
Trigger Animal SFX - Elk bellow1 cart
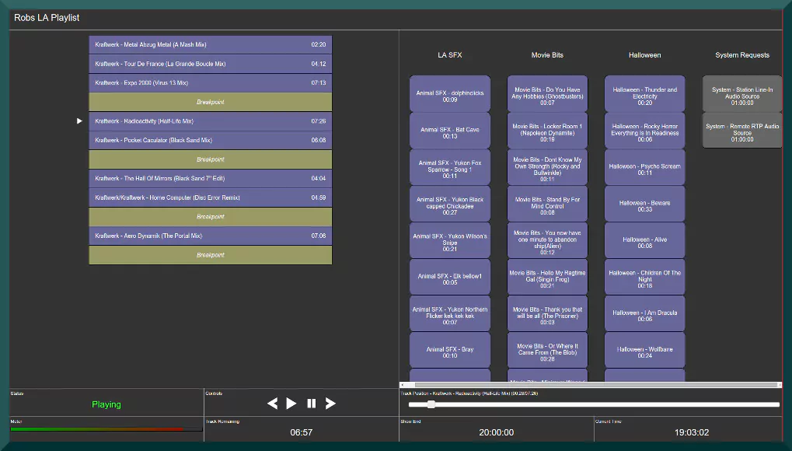pyautogui.click(x=449, y=277)
